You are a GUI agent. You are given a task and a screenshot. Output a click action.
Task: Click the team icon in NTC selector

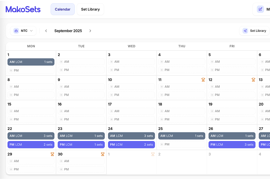(16, 31)
